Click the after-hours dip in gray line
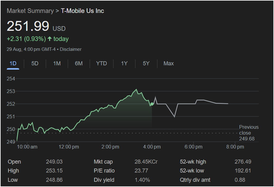The image size is (274, 187). tap(175, 117)
